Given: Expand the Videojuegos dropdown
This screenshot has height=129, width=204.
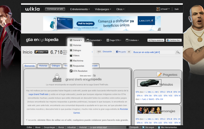Looking at the screenshot, I should [103, 9].
